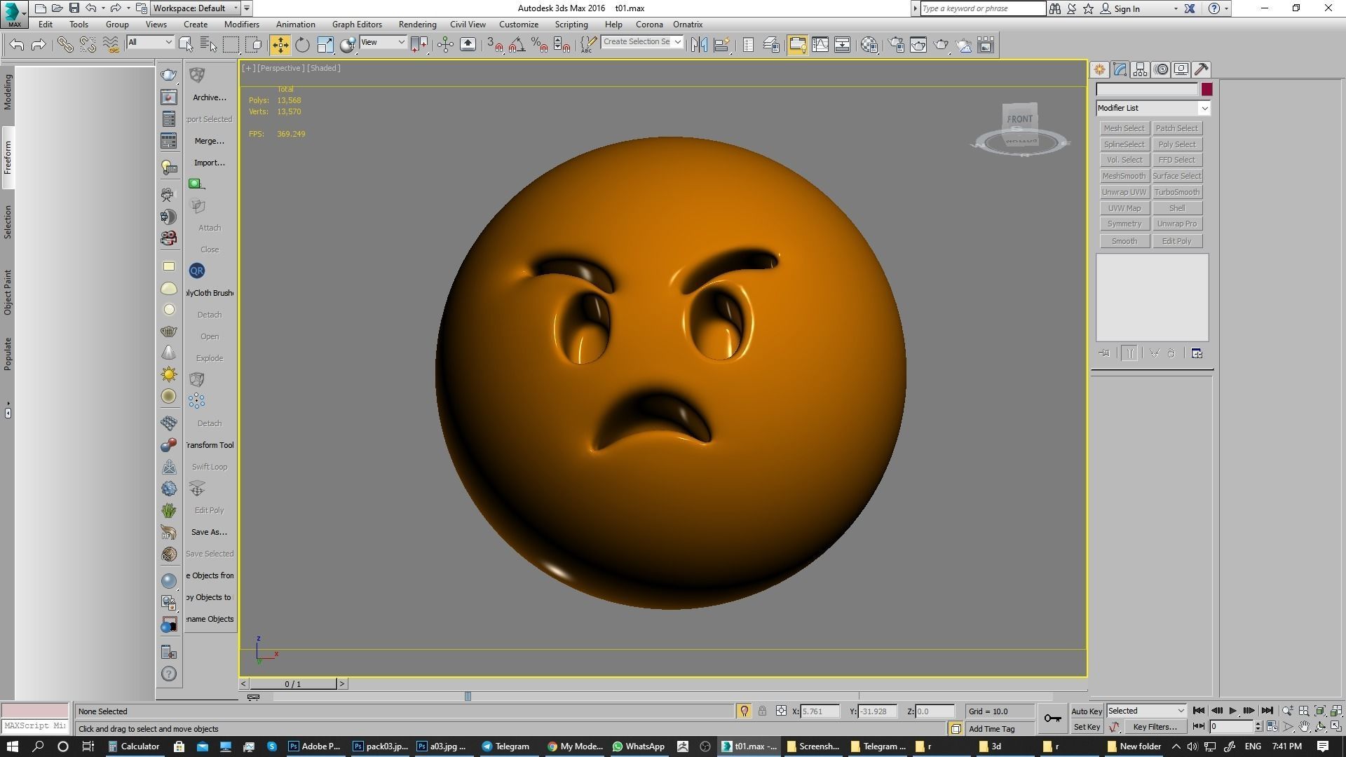Image resolution: width=1346 pixels, height=757 pixels.
Task: Choose the Select Object tool
Action: (x=186, y=45)
